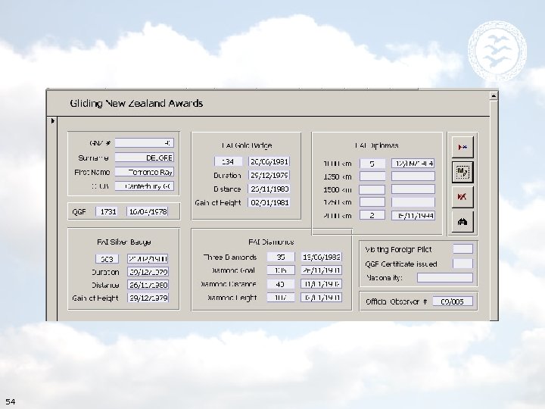Click the 1500 km diploma number field
This screenshot has width=545, height=409.
click(x=372, y=189)
